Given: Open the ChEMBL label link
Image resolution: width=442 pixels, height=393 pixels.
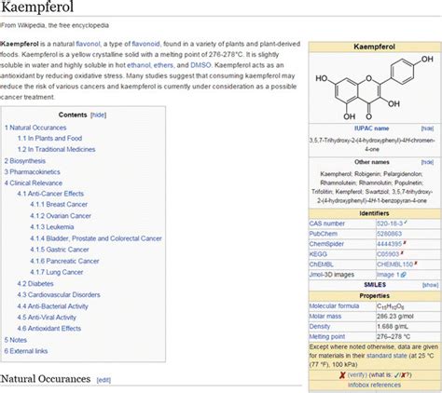Looking at the screenshot, I should click(321, 264).
